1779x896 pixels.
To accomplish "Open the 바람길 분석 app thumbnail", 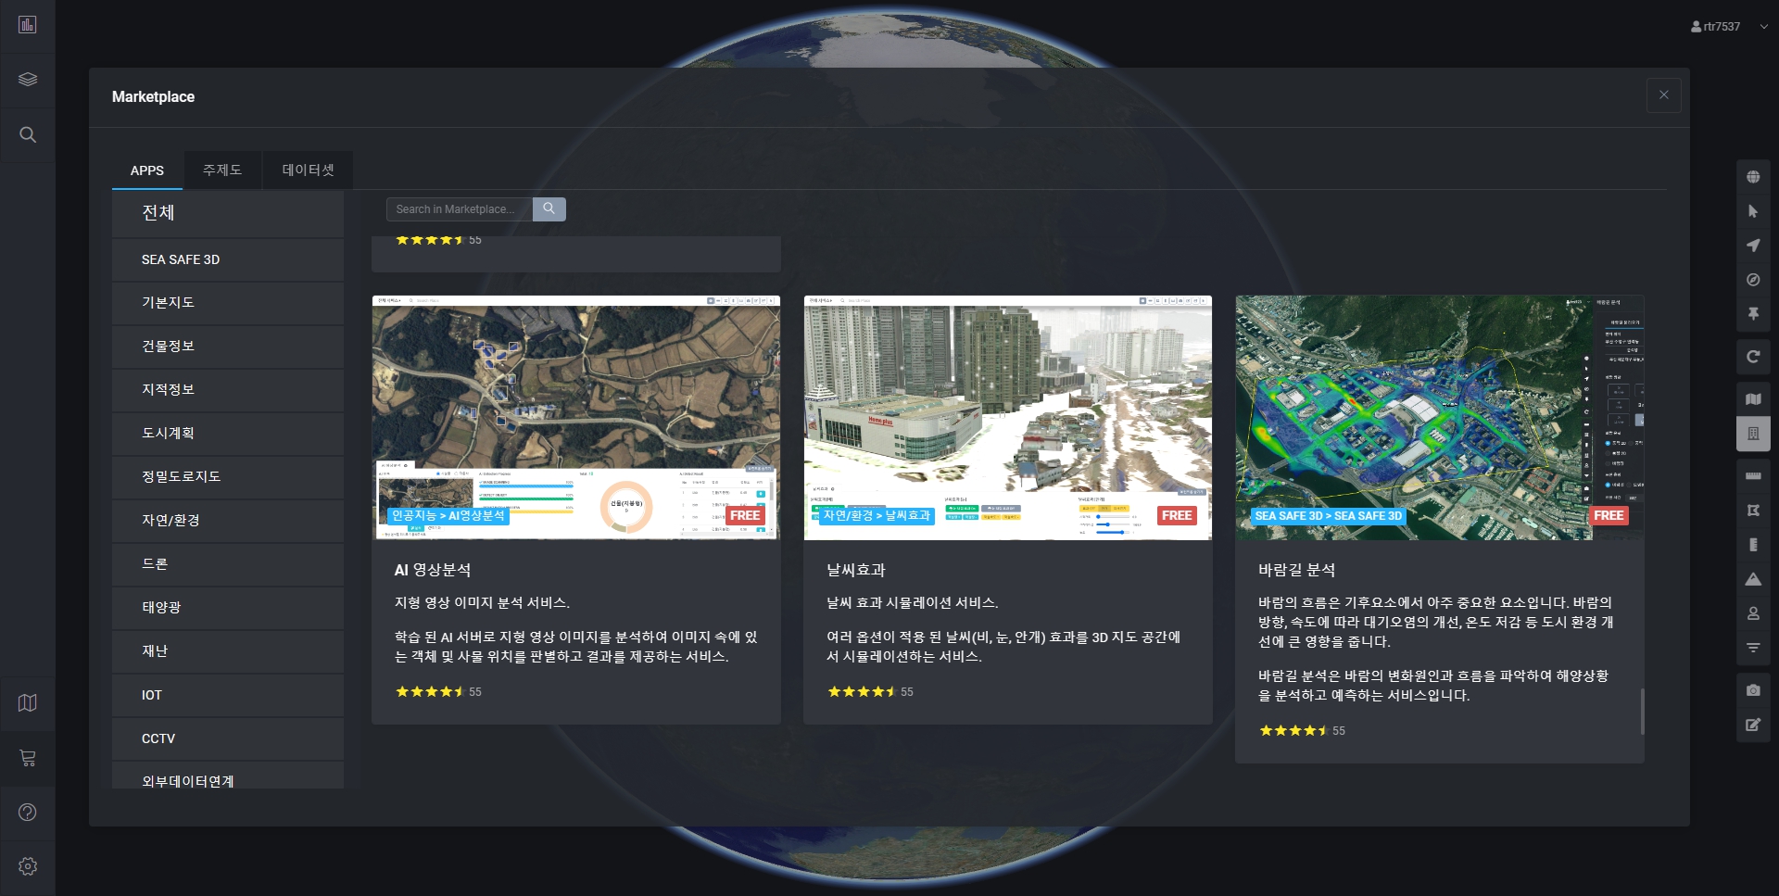I will pyautogui.click(x=1439, y=418).
